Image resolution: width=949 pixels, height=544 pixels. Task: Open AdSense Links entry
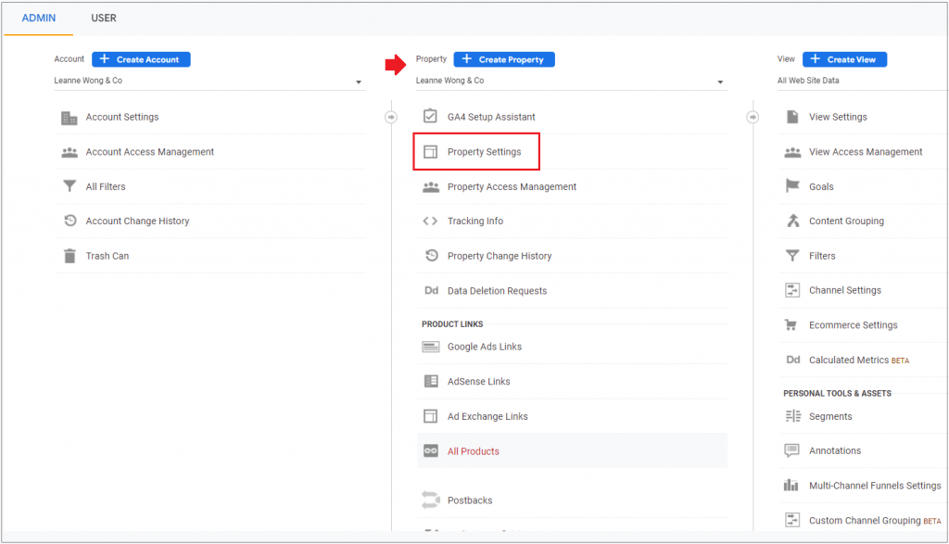(x=479, y=382)
